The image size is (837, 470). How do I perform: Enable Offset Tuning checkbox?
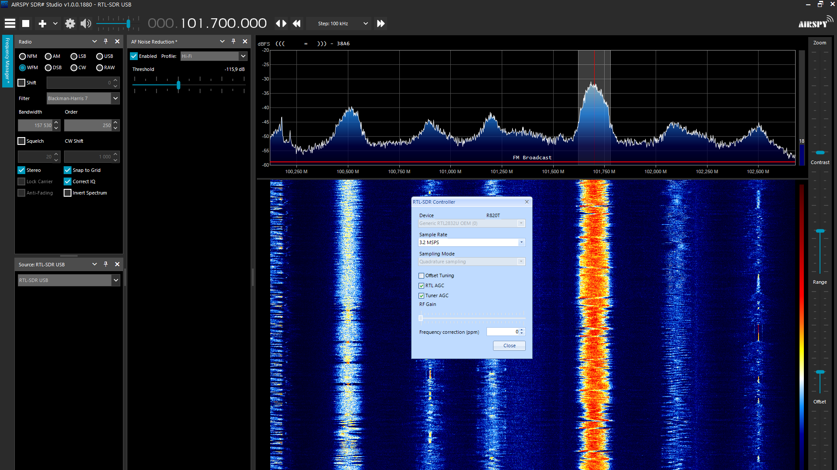[x=422, y=275]
